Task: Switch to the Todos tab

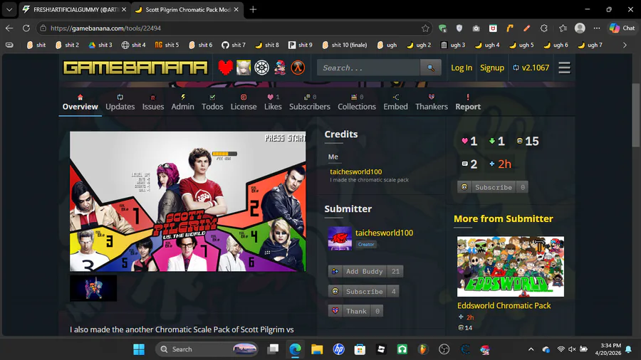Action: (x=212, y=102)
